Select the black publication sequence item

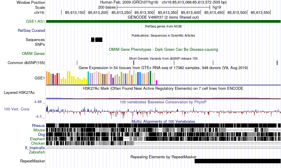pos(97,40)
